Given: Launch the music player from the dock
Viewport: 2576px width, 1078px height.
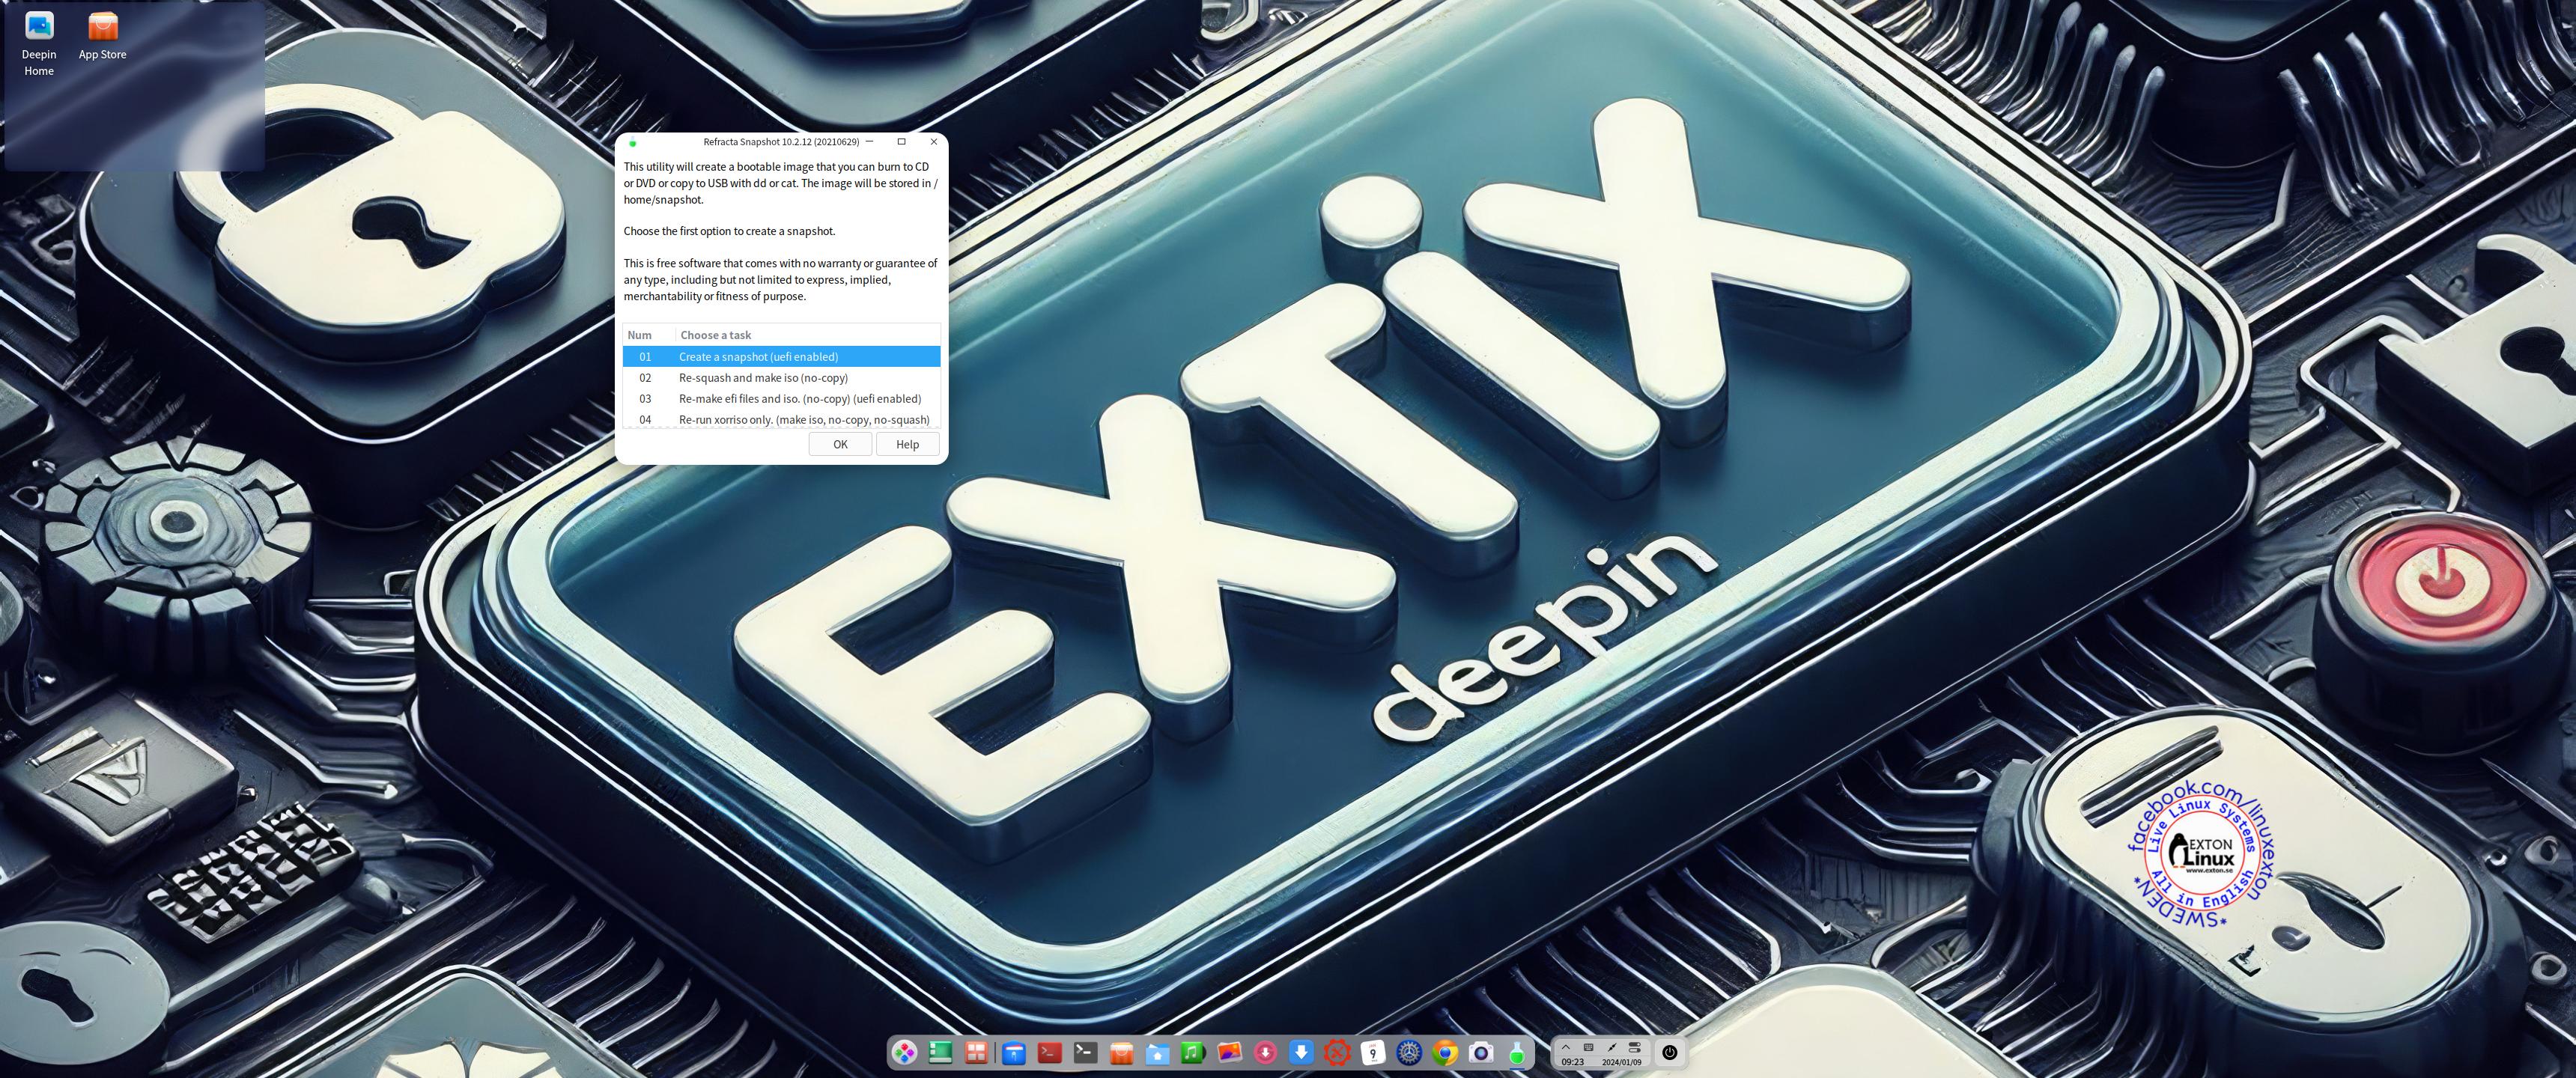Looking at the screenshot, I should tap(1193, 1052).
